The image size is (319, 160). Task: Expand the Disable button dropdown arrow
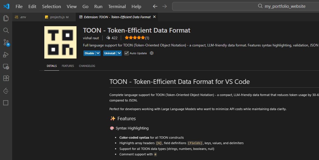[98, 53]
